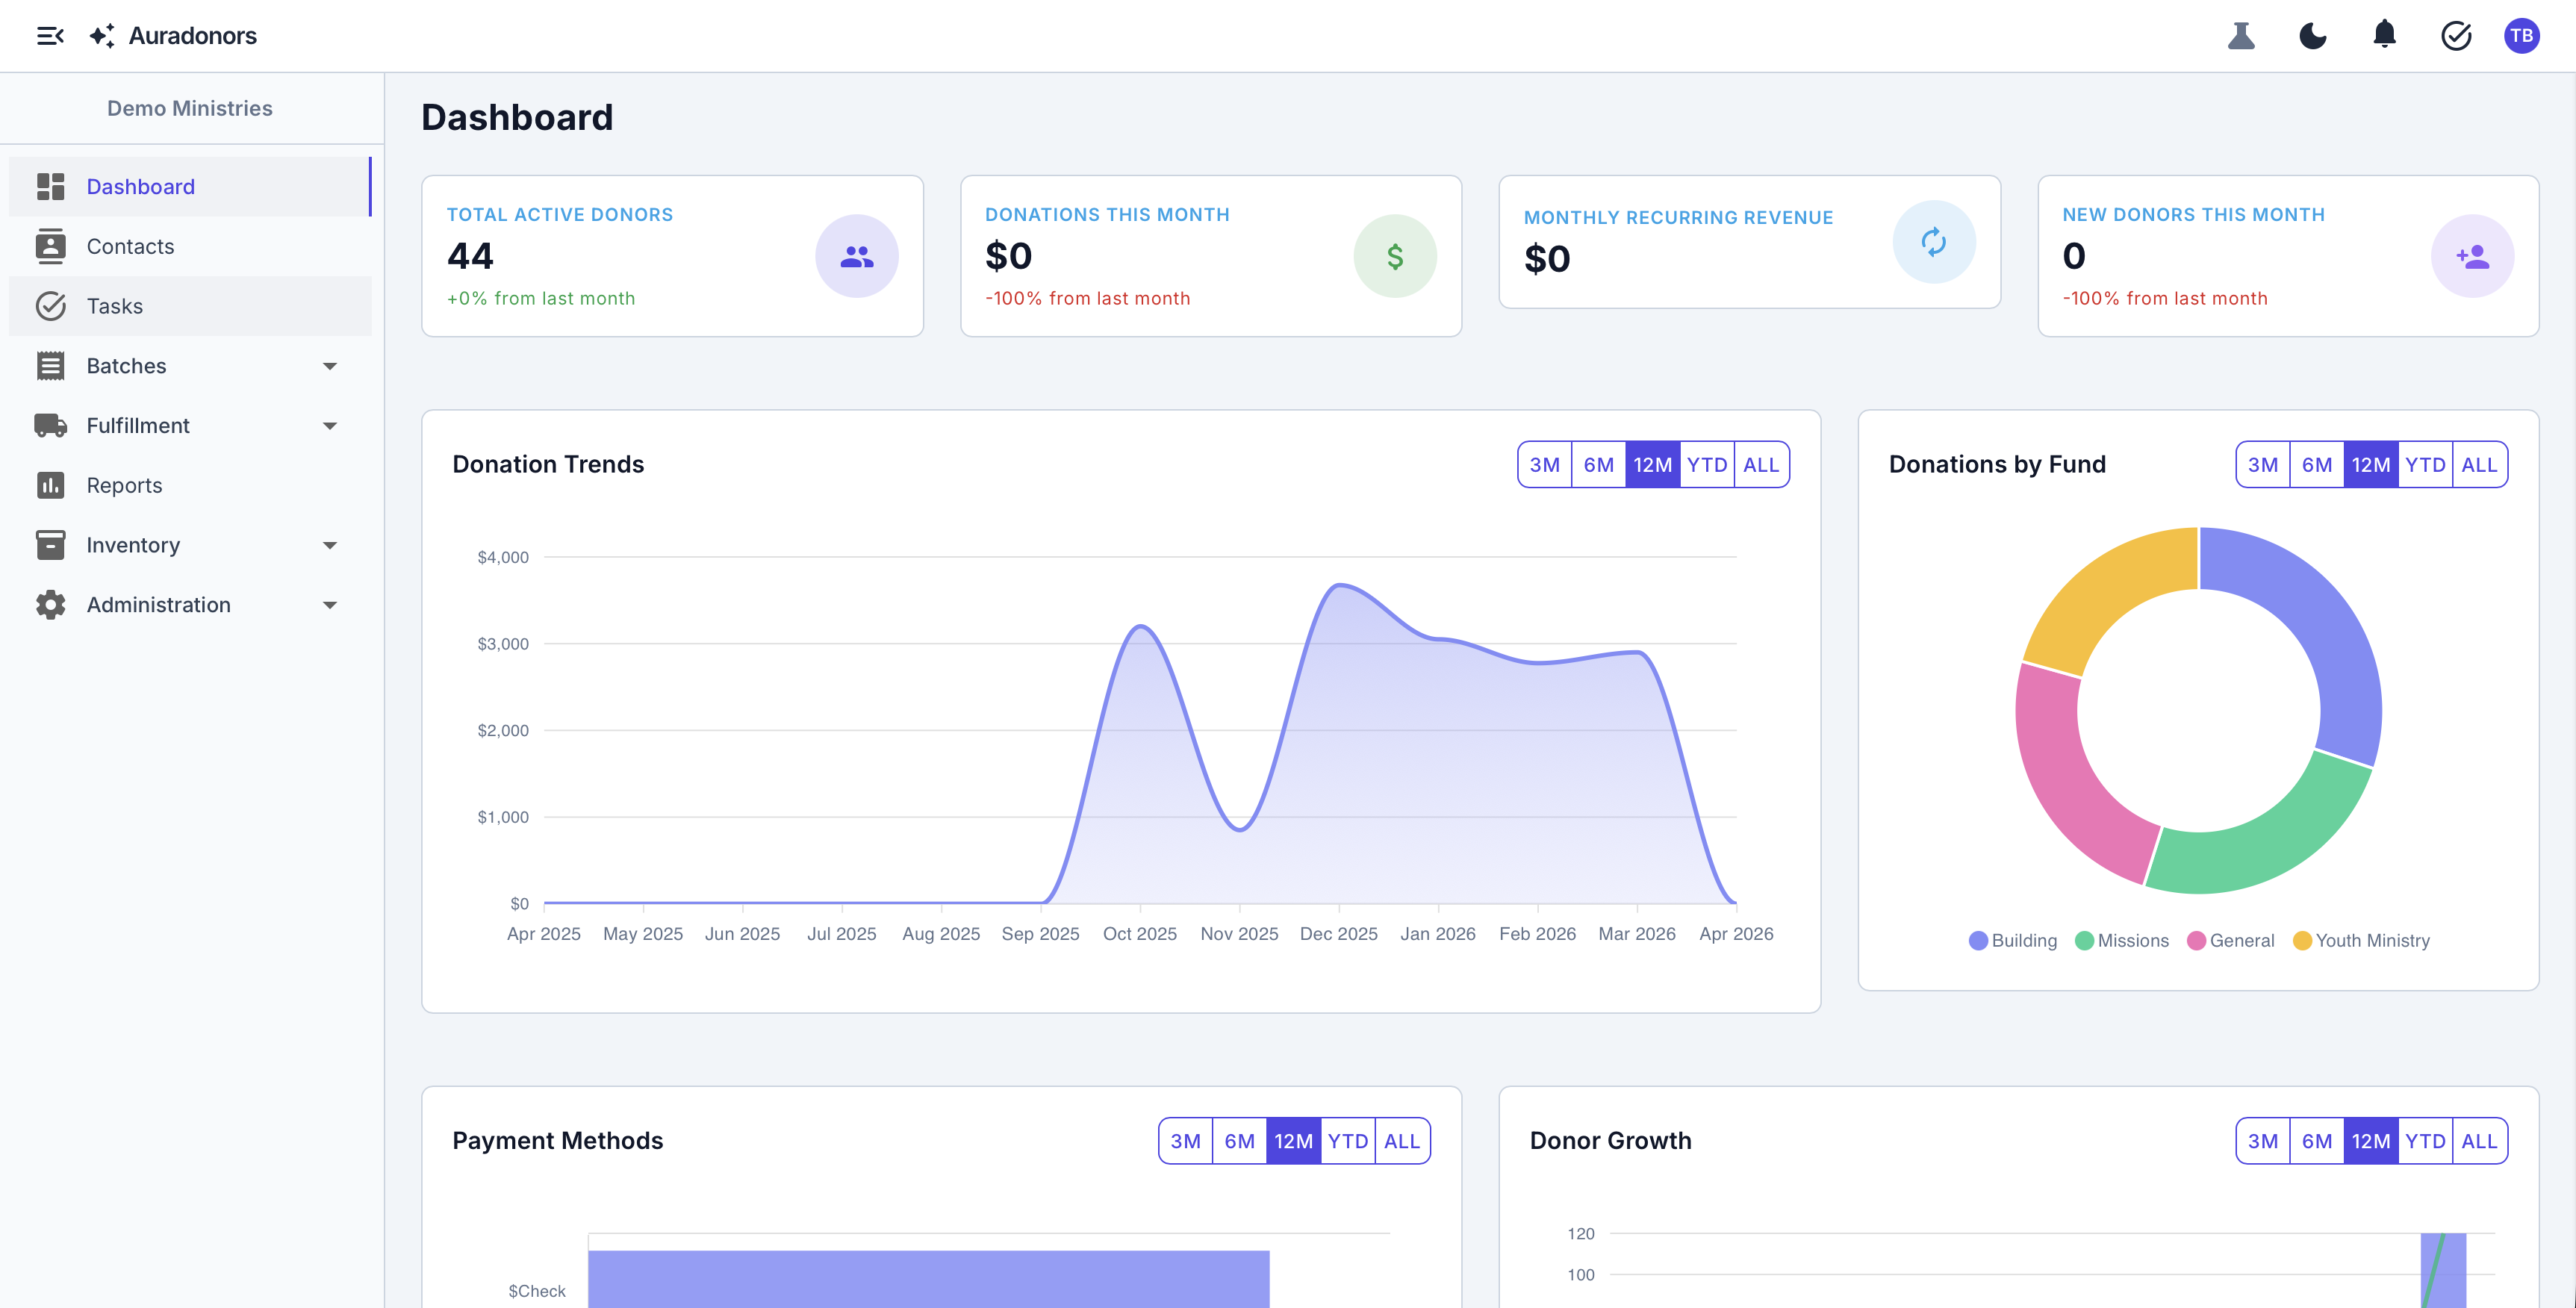Click the notifications bell icon

coord(2385,35)
